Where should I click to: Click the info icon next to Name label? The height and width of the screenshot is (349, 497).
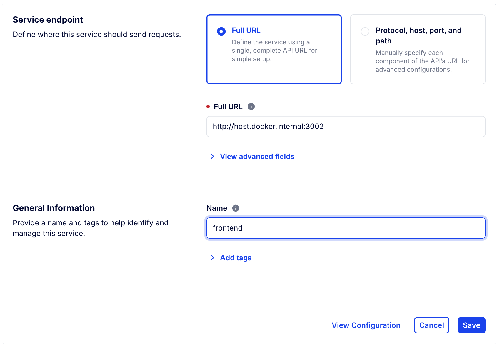point(236,208)
